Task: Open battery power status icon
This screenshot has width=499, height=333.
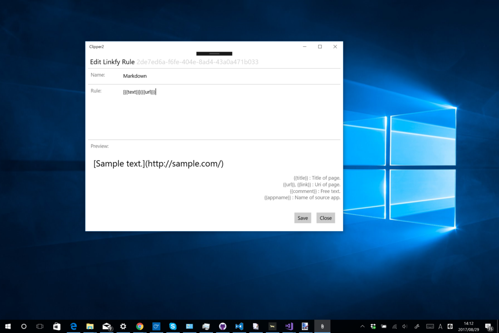Action: (x=384, y=326)
